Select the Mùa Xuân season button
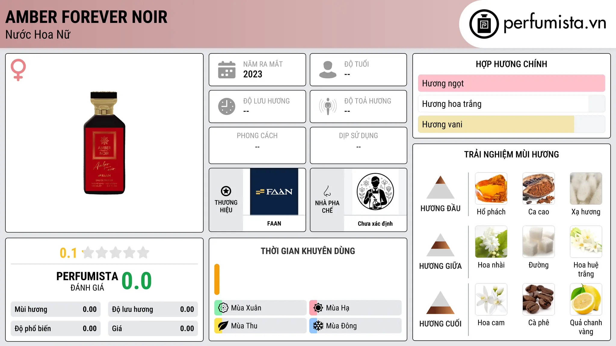The height and width of the screenshot is (346, 616). 260,308
